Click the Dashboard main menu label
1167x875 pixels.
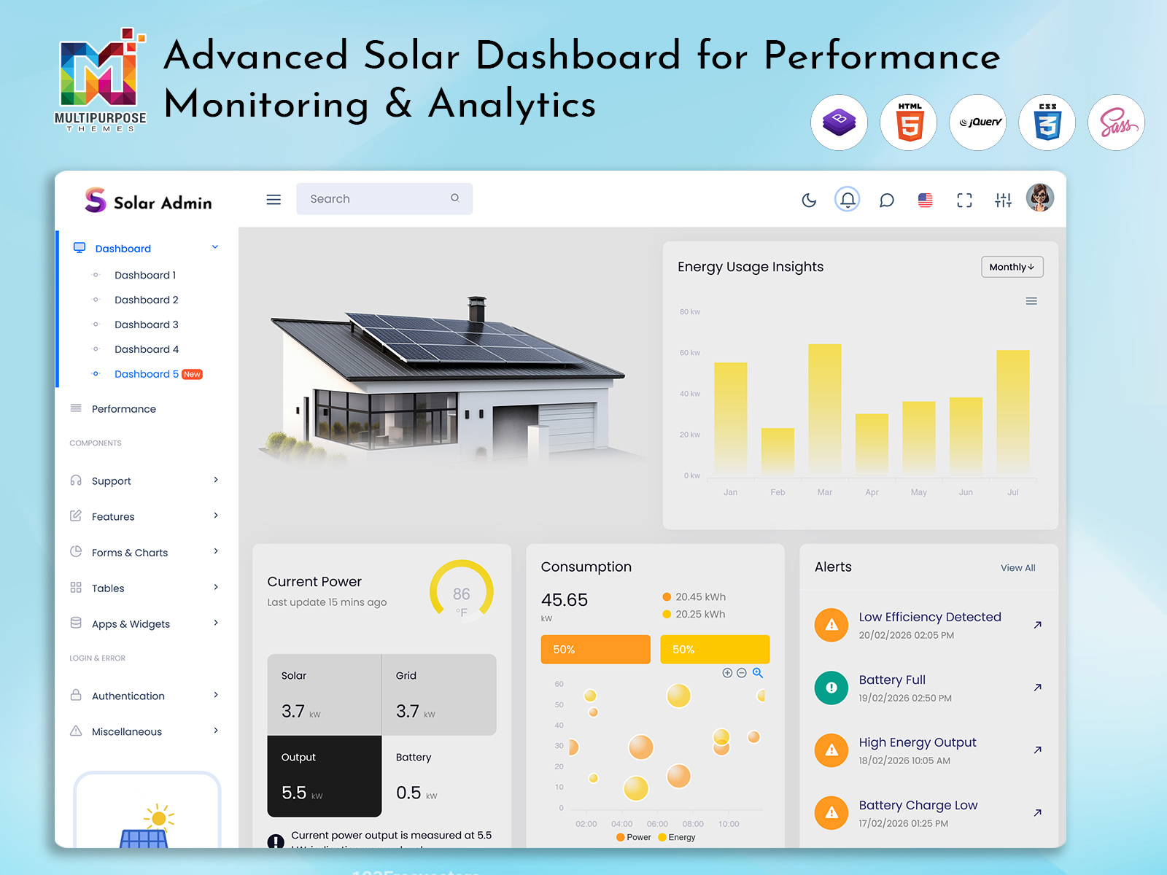point(123,249)
